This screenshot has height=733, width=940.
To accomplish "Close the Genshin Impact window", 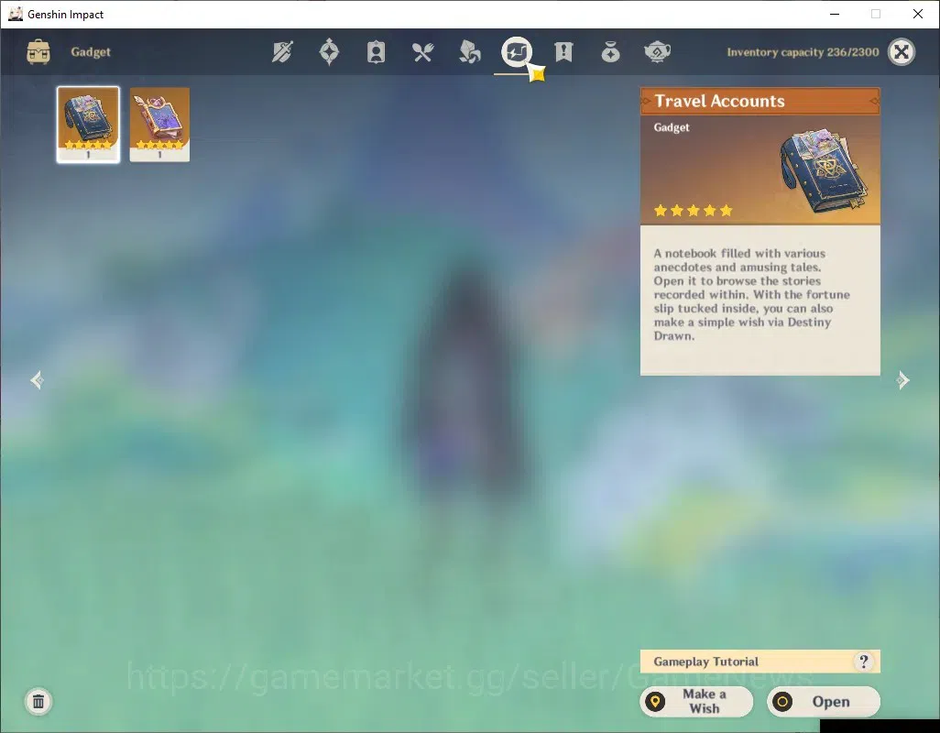I will 918,14.
